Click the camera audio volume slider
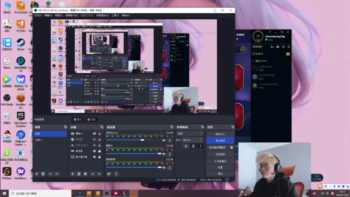The height and width of the screenshot is (197, 350). point(133,154)
